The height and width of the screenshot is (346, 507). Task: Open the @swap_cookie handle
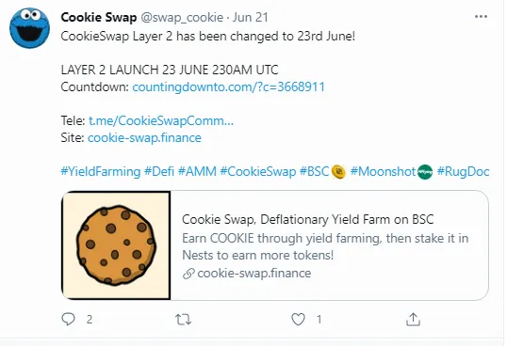click(182, 18)
